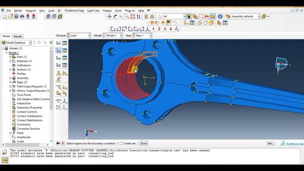Open the Load Manager icon

tap(65, 43)
